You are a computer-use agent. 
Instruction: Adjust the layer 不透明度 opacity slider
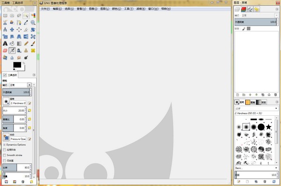pos(257,22)
